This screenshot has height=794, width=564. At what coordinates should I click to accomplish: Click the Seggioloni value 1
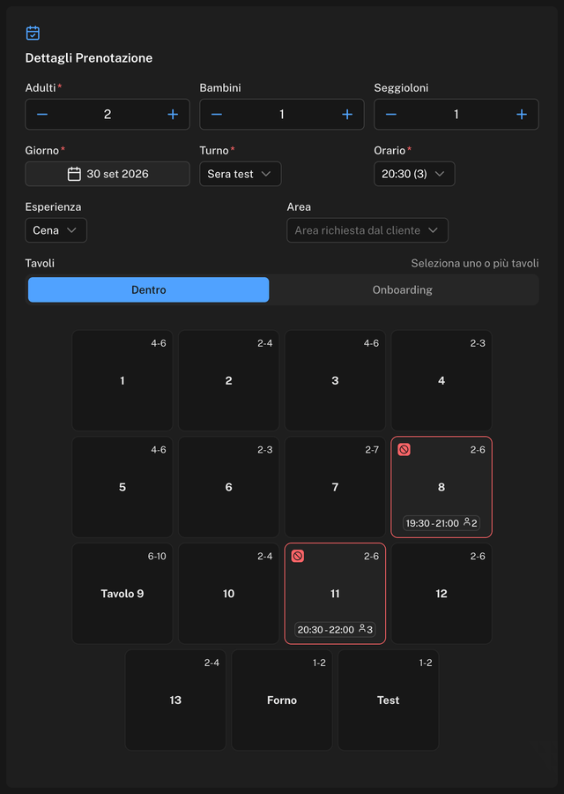456,115
